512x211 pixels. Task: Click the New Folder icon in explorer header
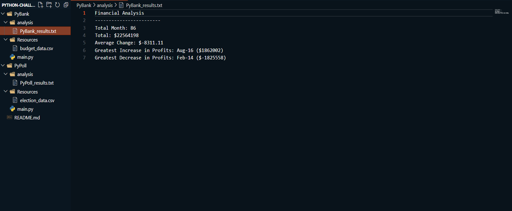coord(49,5)
